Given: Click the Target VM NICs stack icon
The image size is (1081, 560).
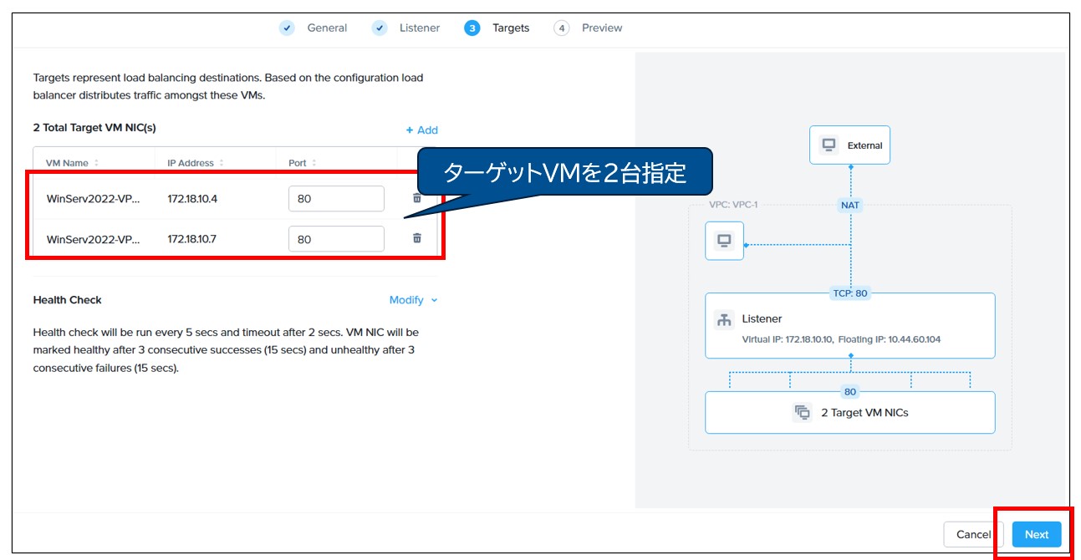Looking at the screenshot, I should click(x=802, y=412).
